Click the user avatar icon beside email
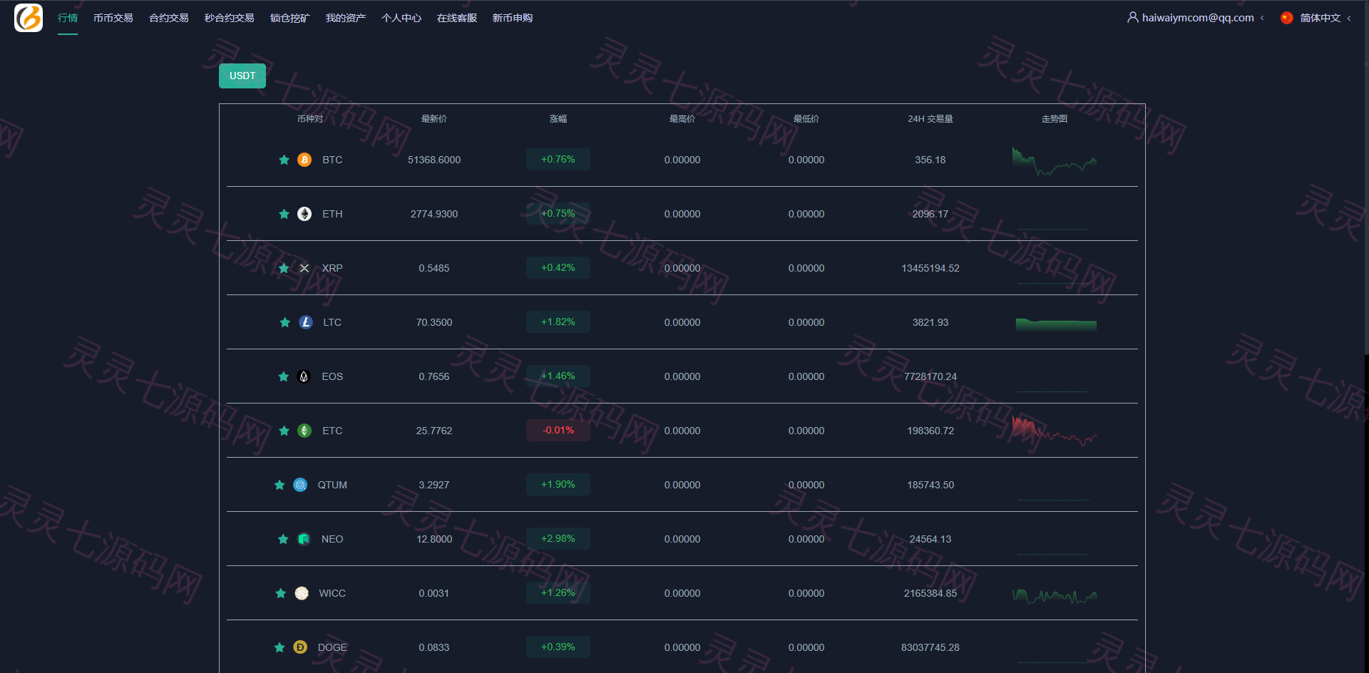 [x=1132, y=17]
